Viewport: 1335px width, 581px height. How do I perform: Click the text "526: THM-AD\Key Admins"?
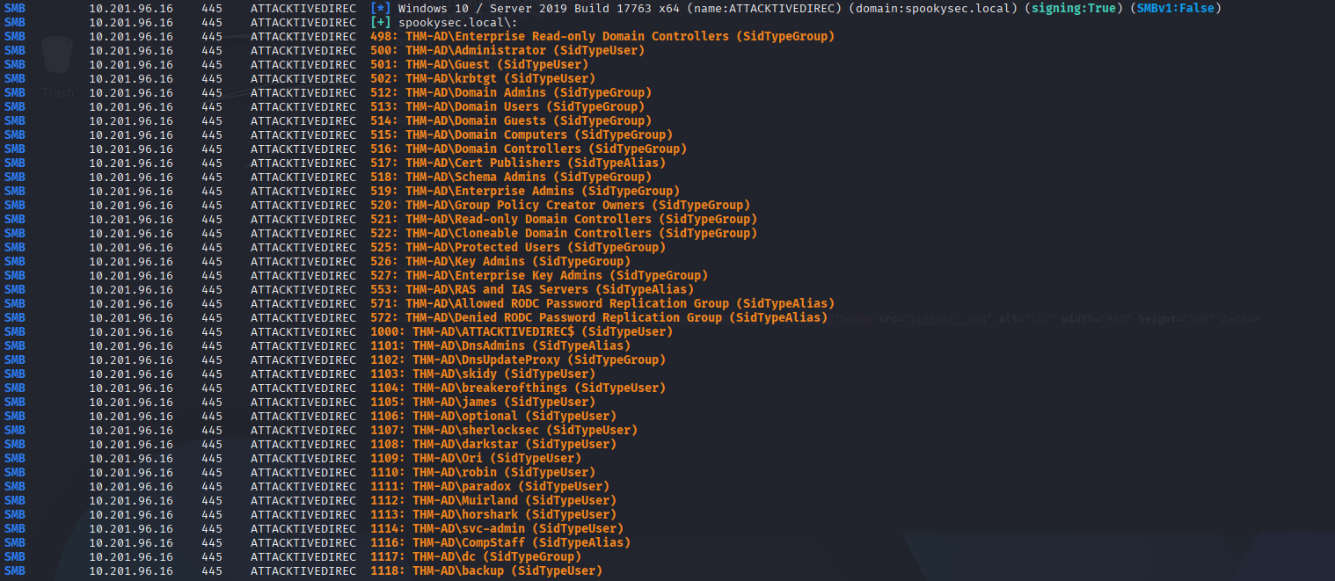pyautogui.click(x=448, y=261)
